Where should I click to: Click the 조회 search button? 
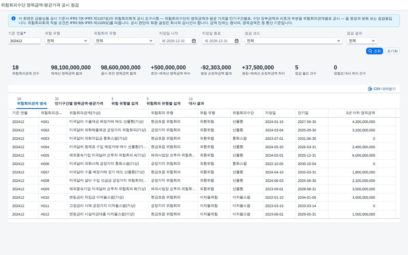(x=375, y=51)
